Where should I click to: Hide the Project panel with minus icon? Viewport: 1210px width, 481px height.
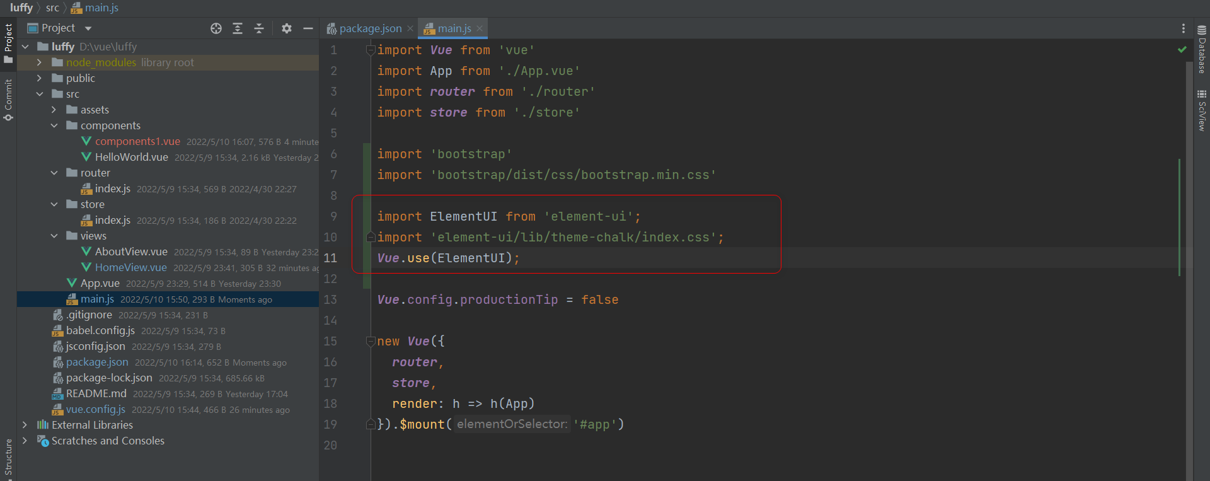point(308,28)
